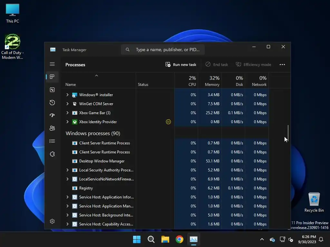Open the Recycle Bin desktop icon
This screenshot has width=330, height=247.
(314, 202)
